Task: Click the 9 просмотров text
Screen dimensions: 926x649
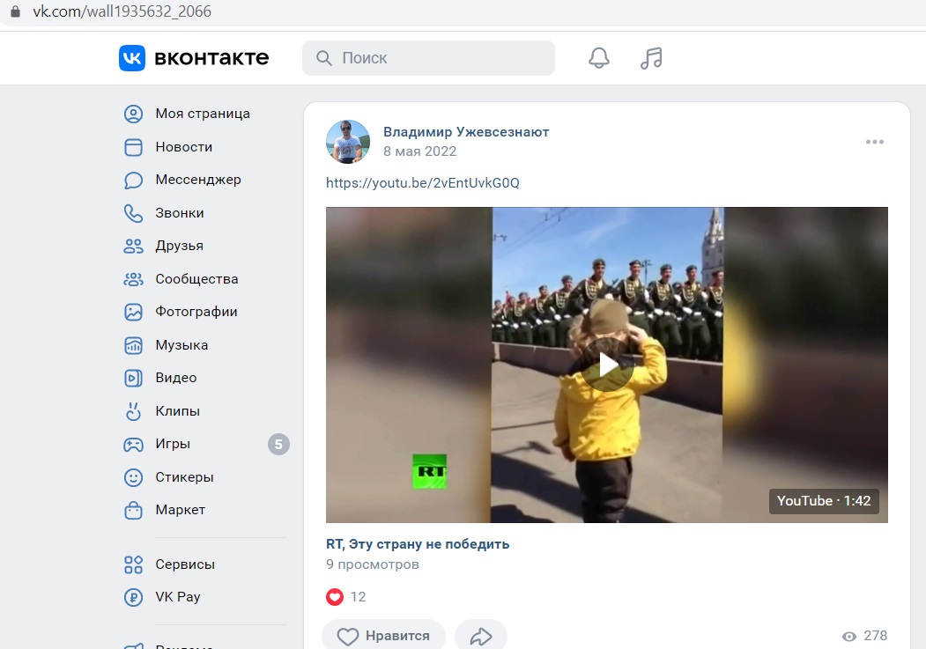Action: pyautogui.click(x=373, y=564)
